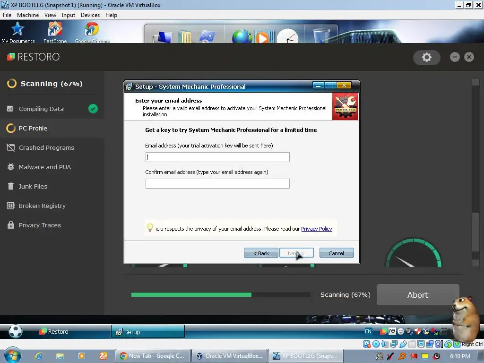484x363 pixels.
Task: Click the Privacy Traces lock icon
Action: pyautogui.click(x=11, y=225)
